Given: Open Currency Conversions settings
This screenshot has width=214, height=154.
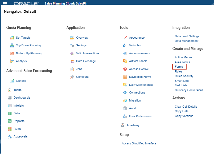Looking at the screenshot, I should pos(189,90).
